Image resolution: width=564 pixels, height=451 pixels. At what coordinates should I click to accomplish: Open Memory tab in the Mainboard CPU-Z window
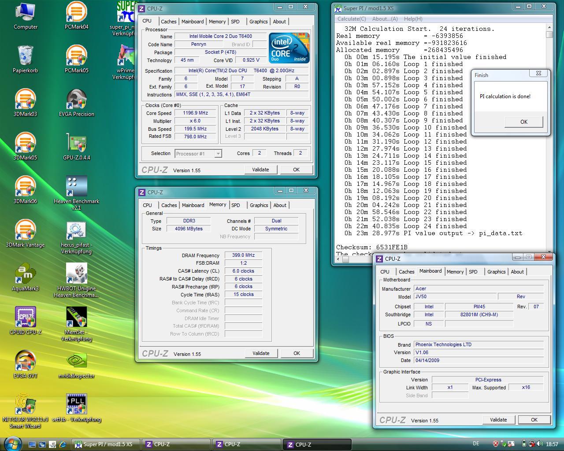click(455, 272)
